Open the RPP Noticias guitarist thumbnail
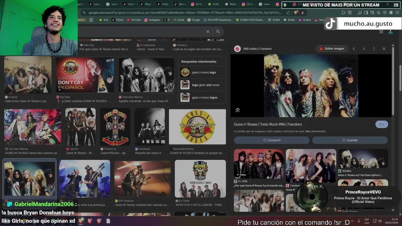 click(x=143, y=179)
